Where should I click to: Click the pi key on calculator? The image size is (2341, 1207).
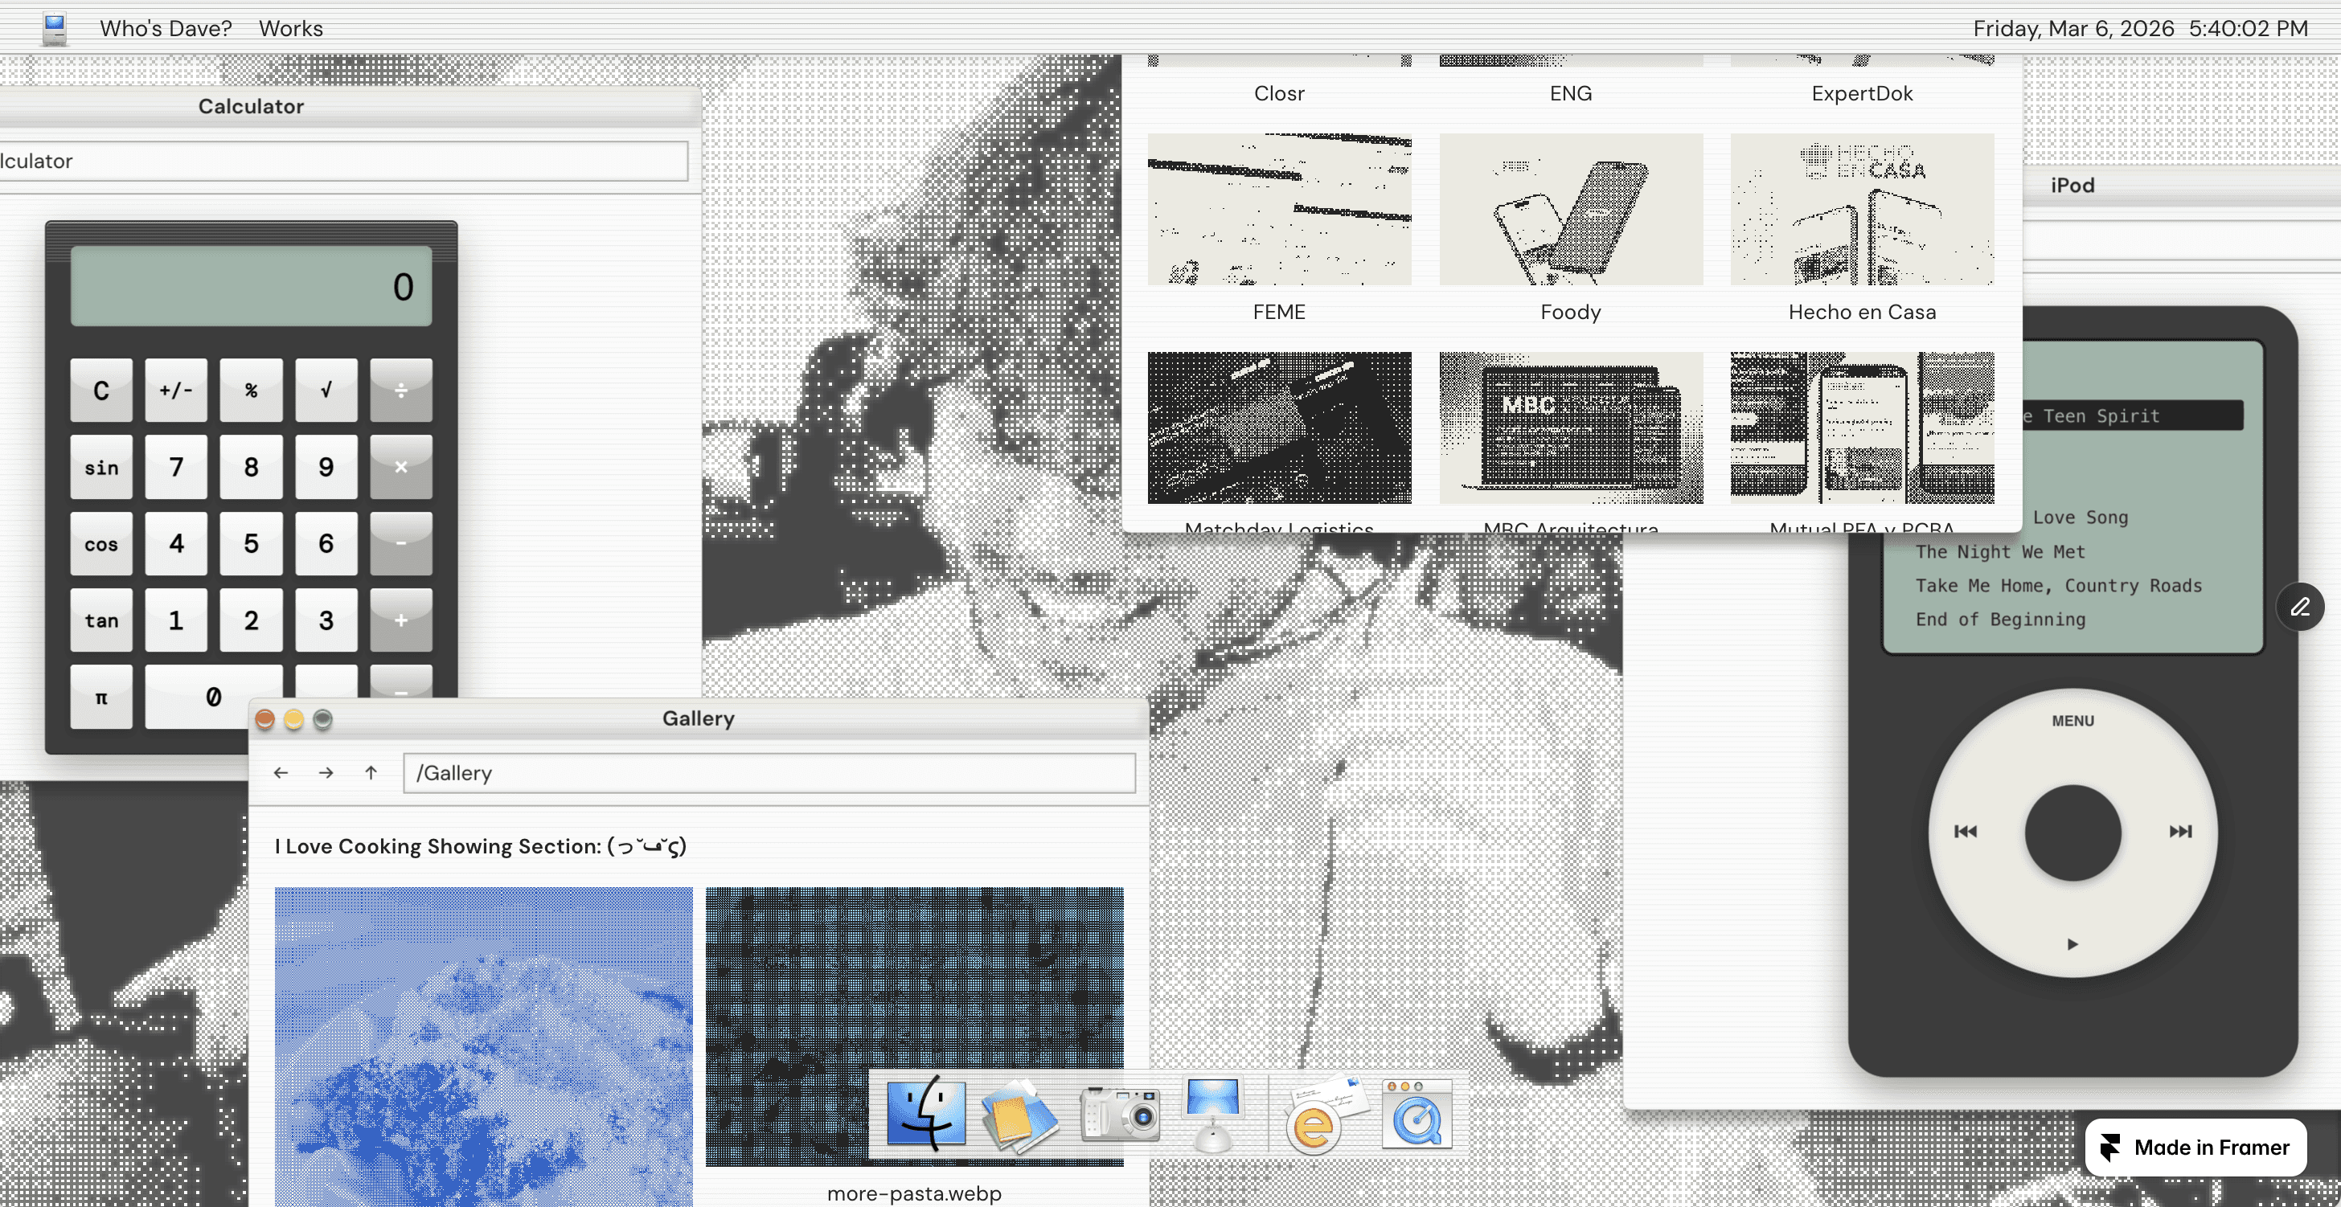(100, 697)
